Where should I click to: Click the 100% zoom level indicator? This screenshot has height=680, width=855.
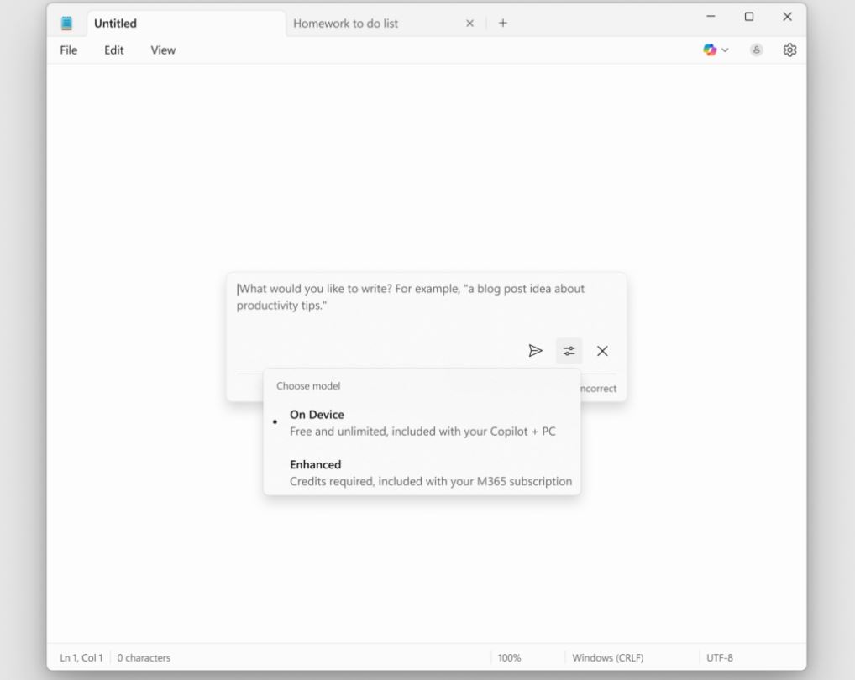click(511, 657)
